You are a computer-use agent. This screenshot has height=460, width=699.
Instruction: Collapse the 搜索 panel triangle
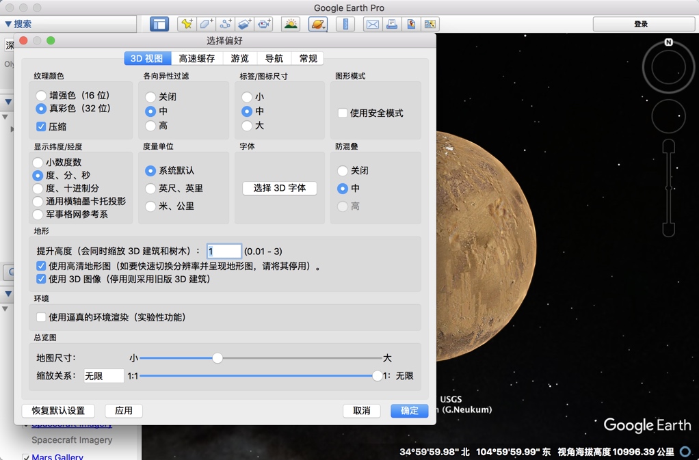pyautogui.click(x=8, y=24)
